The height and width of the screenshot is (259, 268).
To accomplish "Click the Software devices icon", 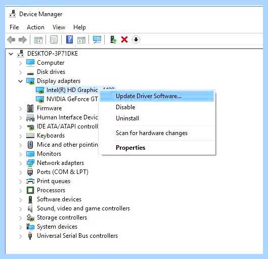I will pyautogui.click(x=30, y=199).
